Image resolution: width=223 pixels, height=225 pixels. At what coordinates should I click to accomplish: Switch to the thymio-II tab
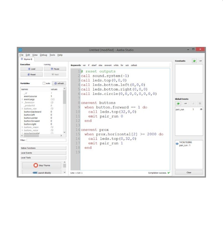point(27,59)
